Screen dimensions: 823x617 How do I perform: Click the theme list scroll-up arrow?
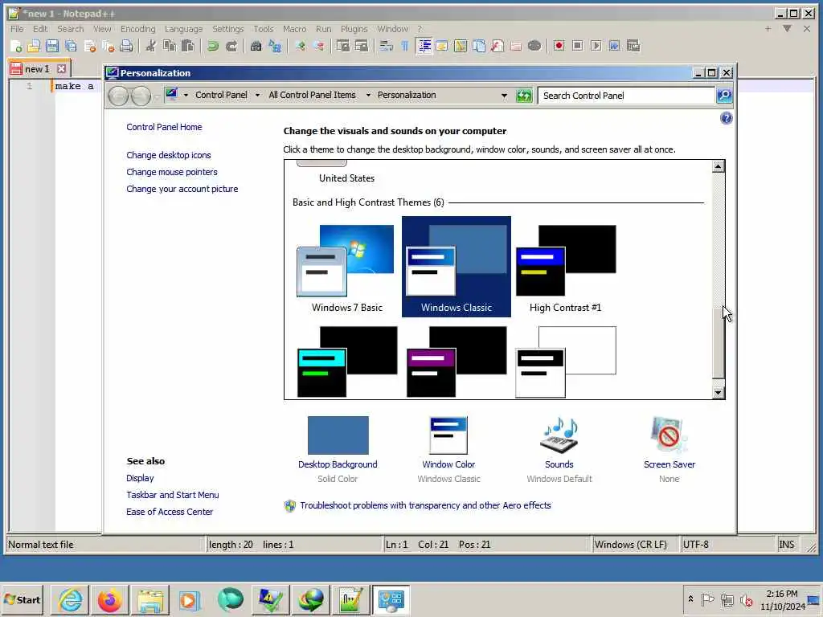coord(718,166)
